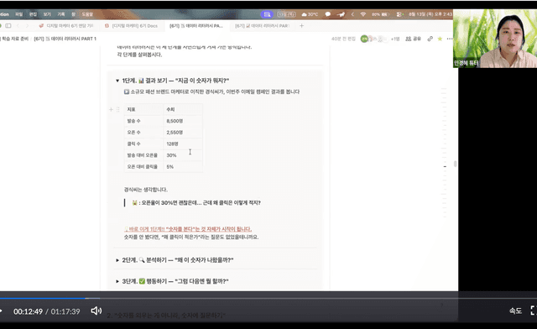Screen dimensions: 537x329
Task: Switch to the last [6기] 데이터 리터러시 PART tab
Action: 262,26
